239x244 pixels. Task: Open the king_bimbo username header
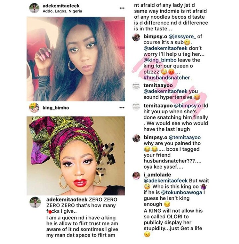pyautogui.click(x=56, y=108)
